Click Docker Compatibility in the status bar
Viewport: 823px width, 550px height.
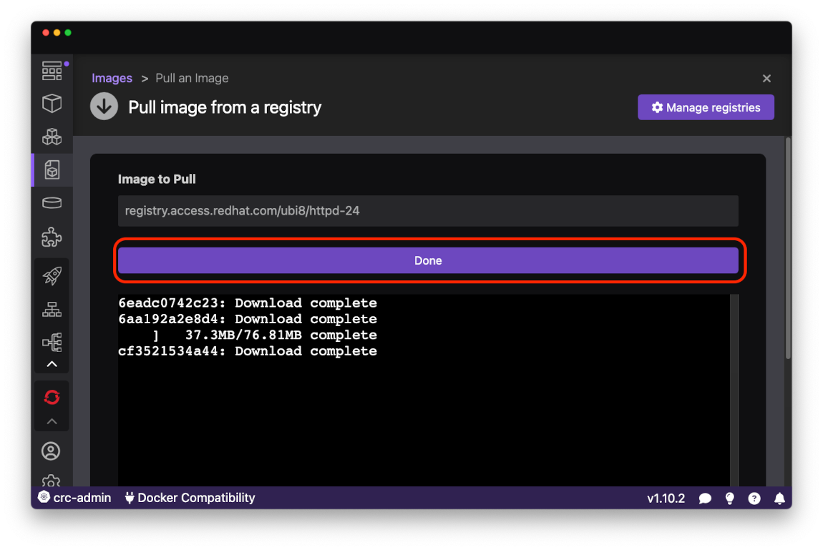point(190,498)
